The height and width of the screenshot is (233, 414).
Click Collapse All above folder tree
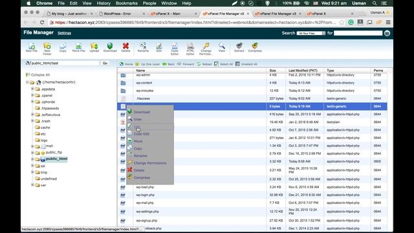coord(38,75)
